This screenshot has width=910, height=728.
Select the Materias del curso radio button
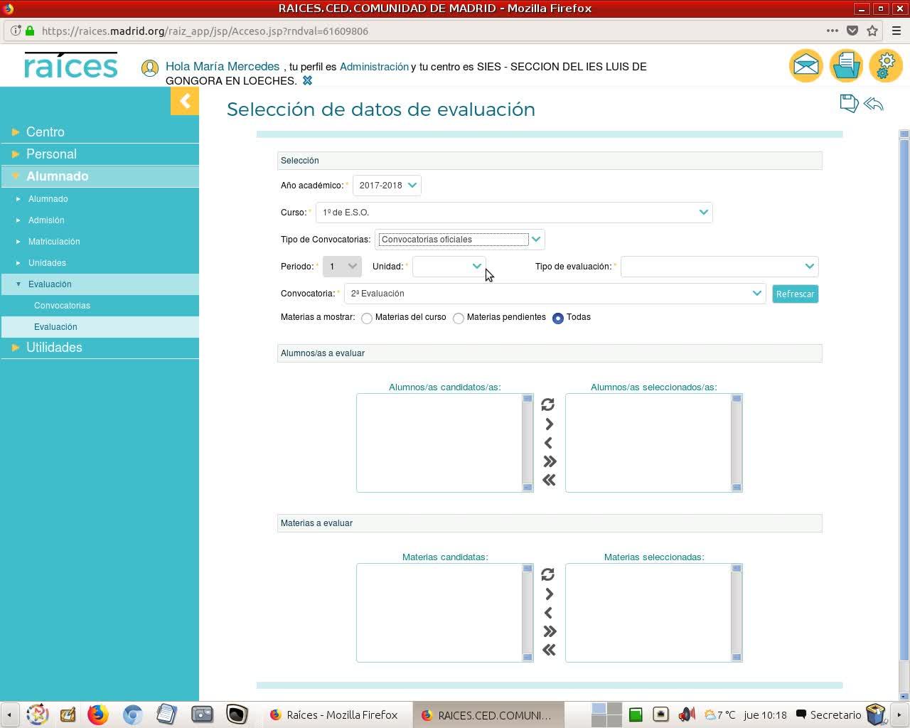[367, 318]
